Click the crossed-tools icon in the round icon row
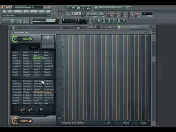 pyautogui.click(x=109, y=21)
